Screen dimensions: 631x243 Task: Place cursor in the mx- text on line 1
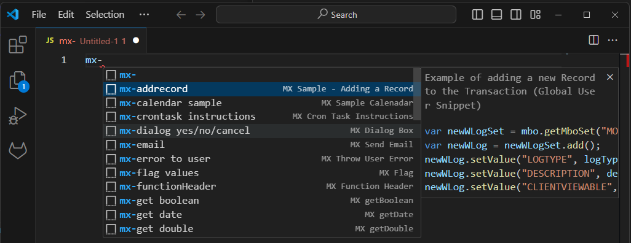tap(93, 60)
